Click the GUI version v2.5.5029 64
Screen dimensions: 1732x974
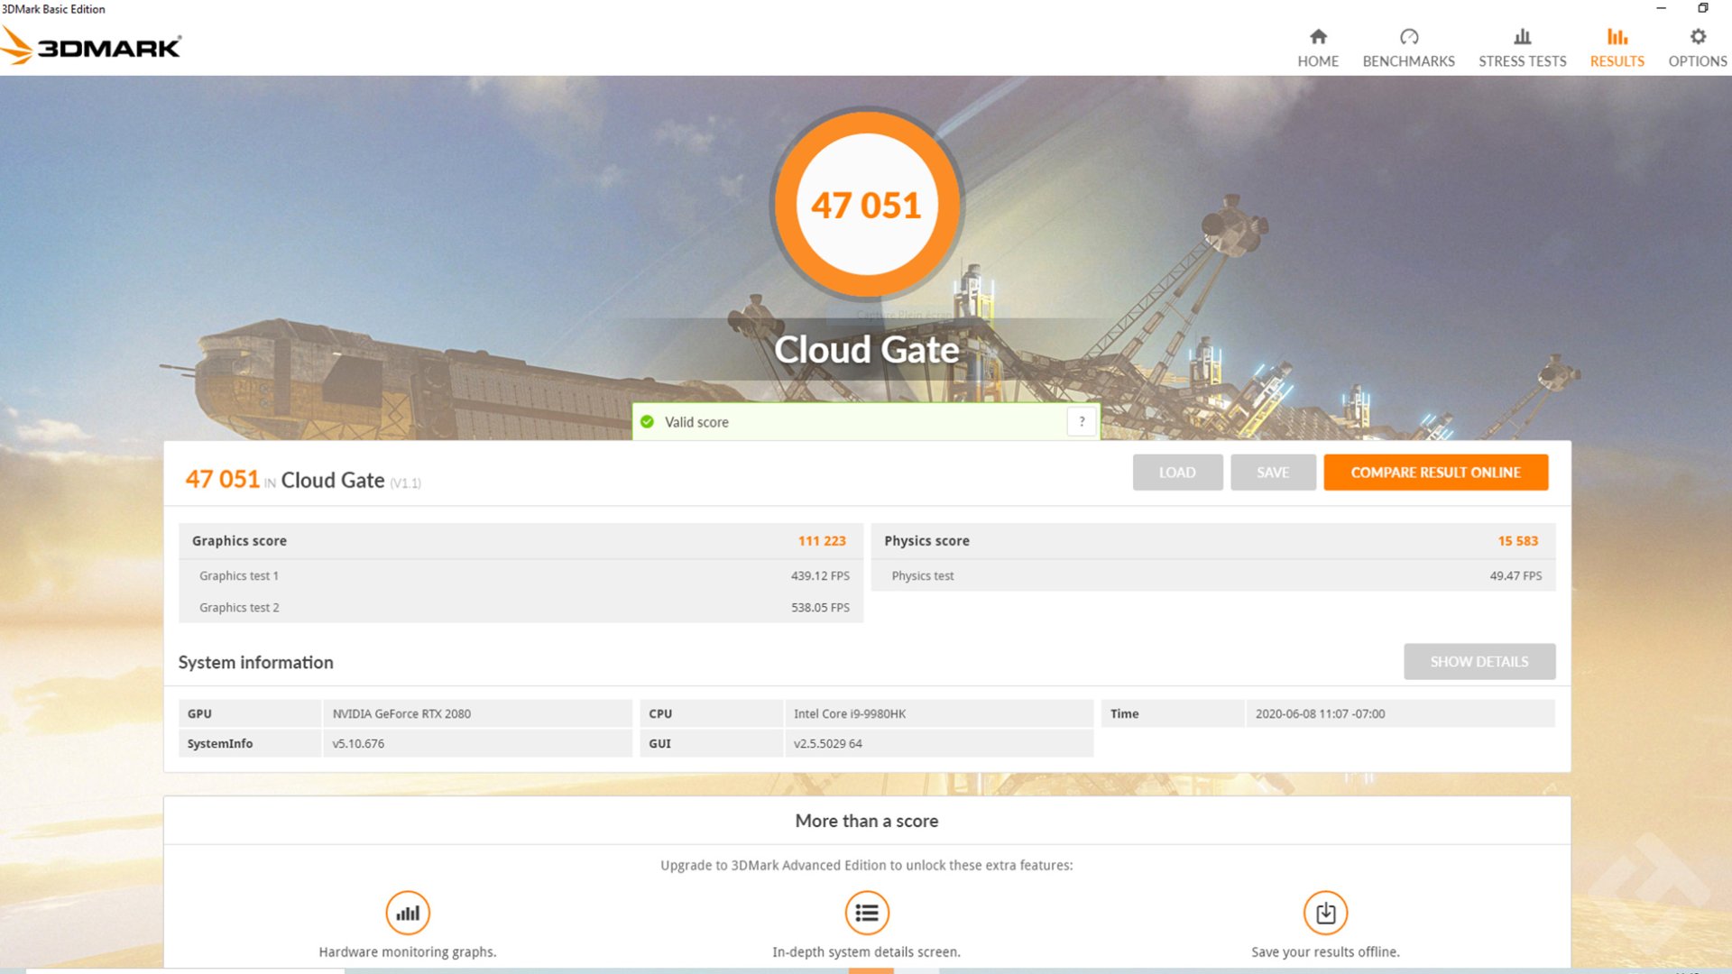pos(828,744)
